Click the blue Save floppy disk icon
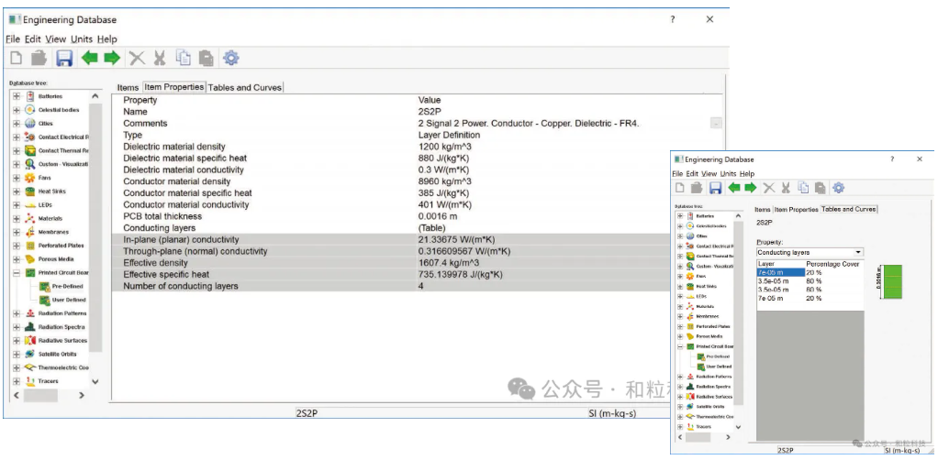Image resolution: width=938 pixels, height=460 pixels. tap(64, 58)
